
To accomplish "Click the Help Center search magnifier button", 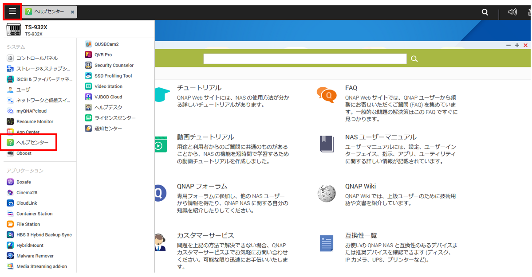I will (414, 59).
